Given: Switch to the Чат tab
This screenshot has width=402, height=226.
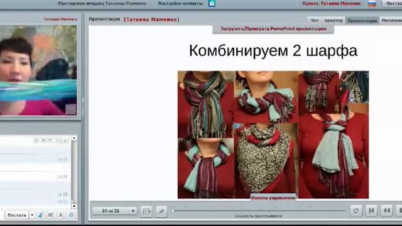Looking at the screenshot, I should coord(314,20).
